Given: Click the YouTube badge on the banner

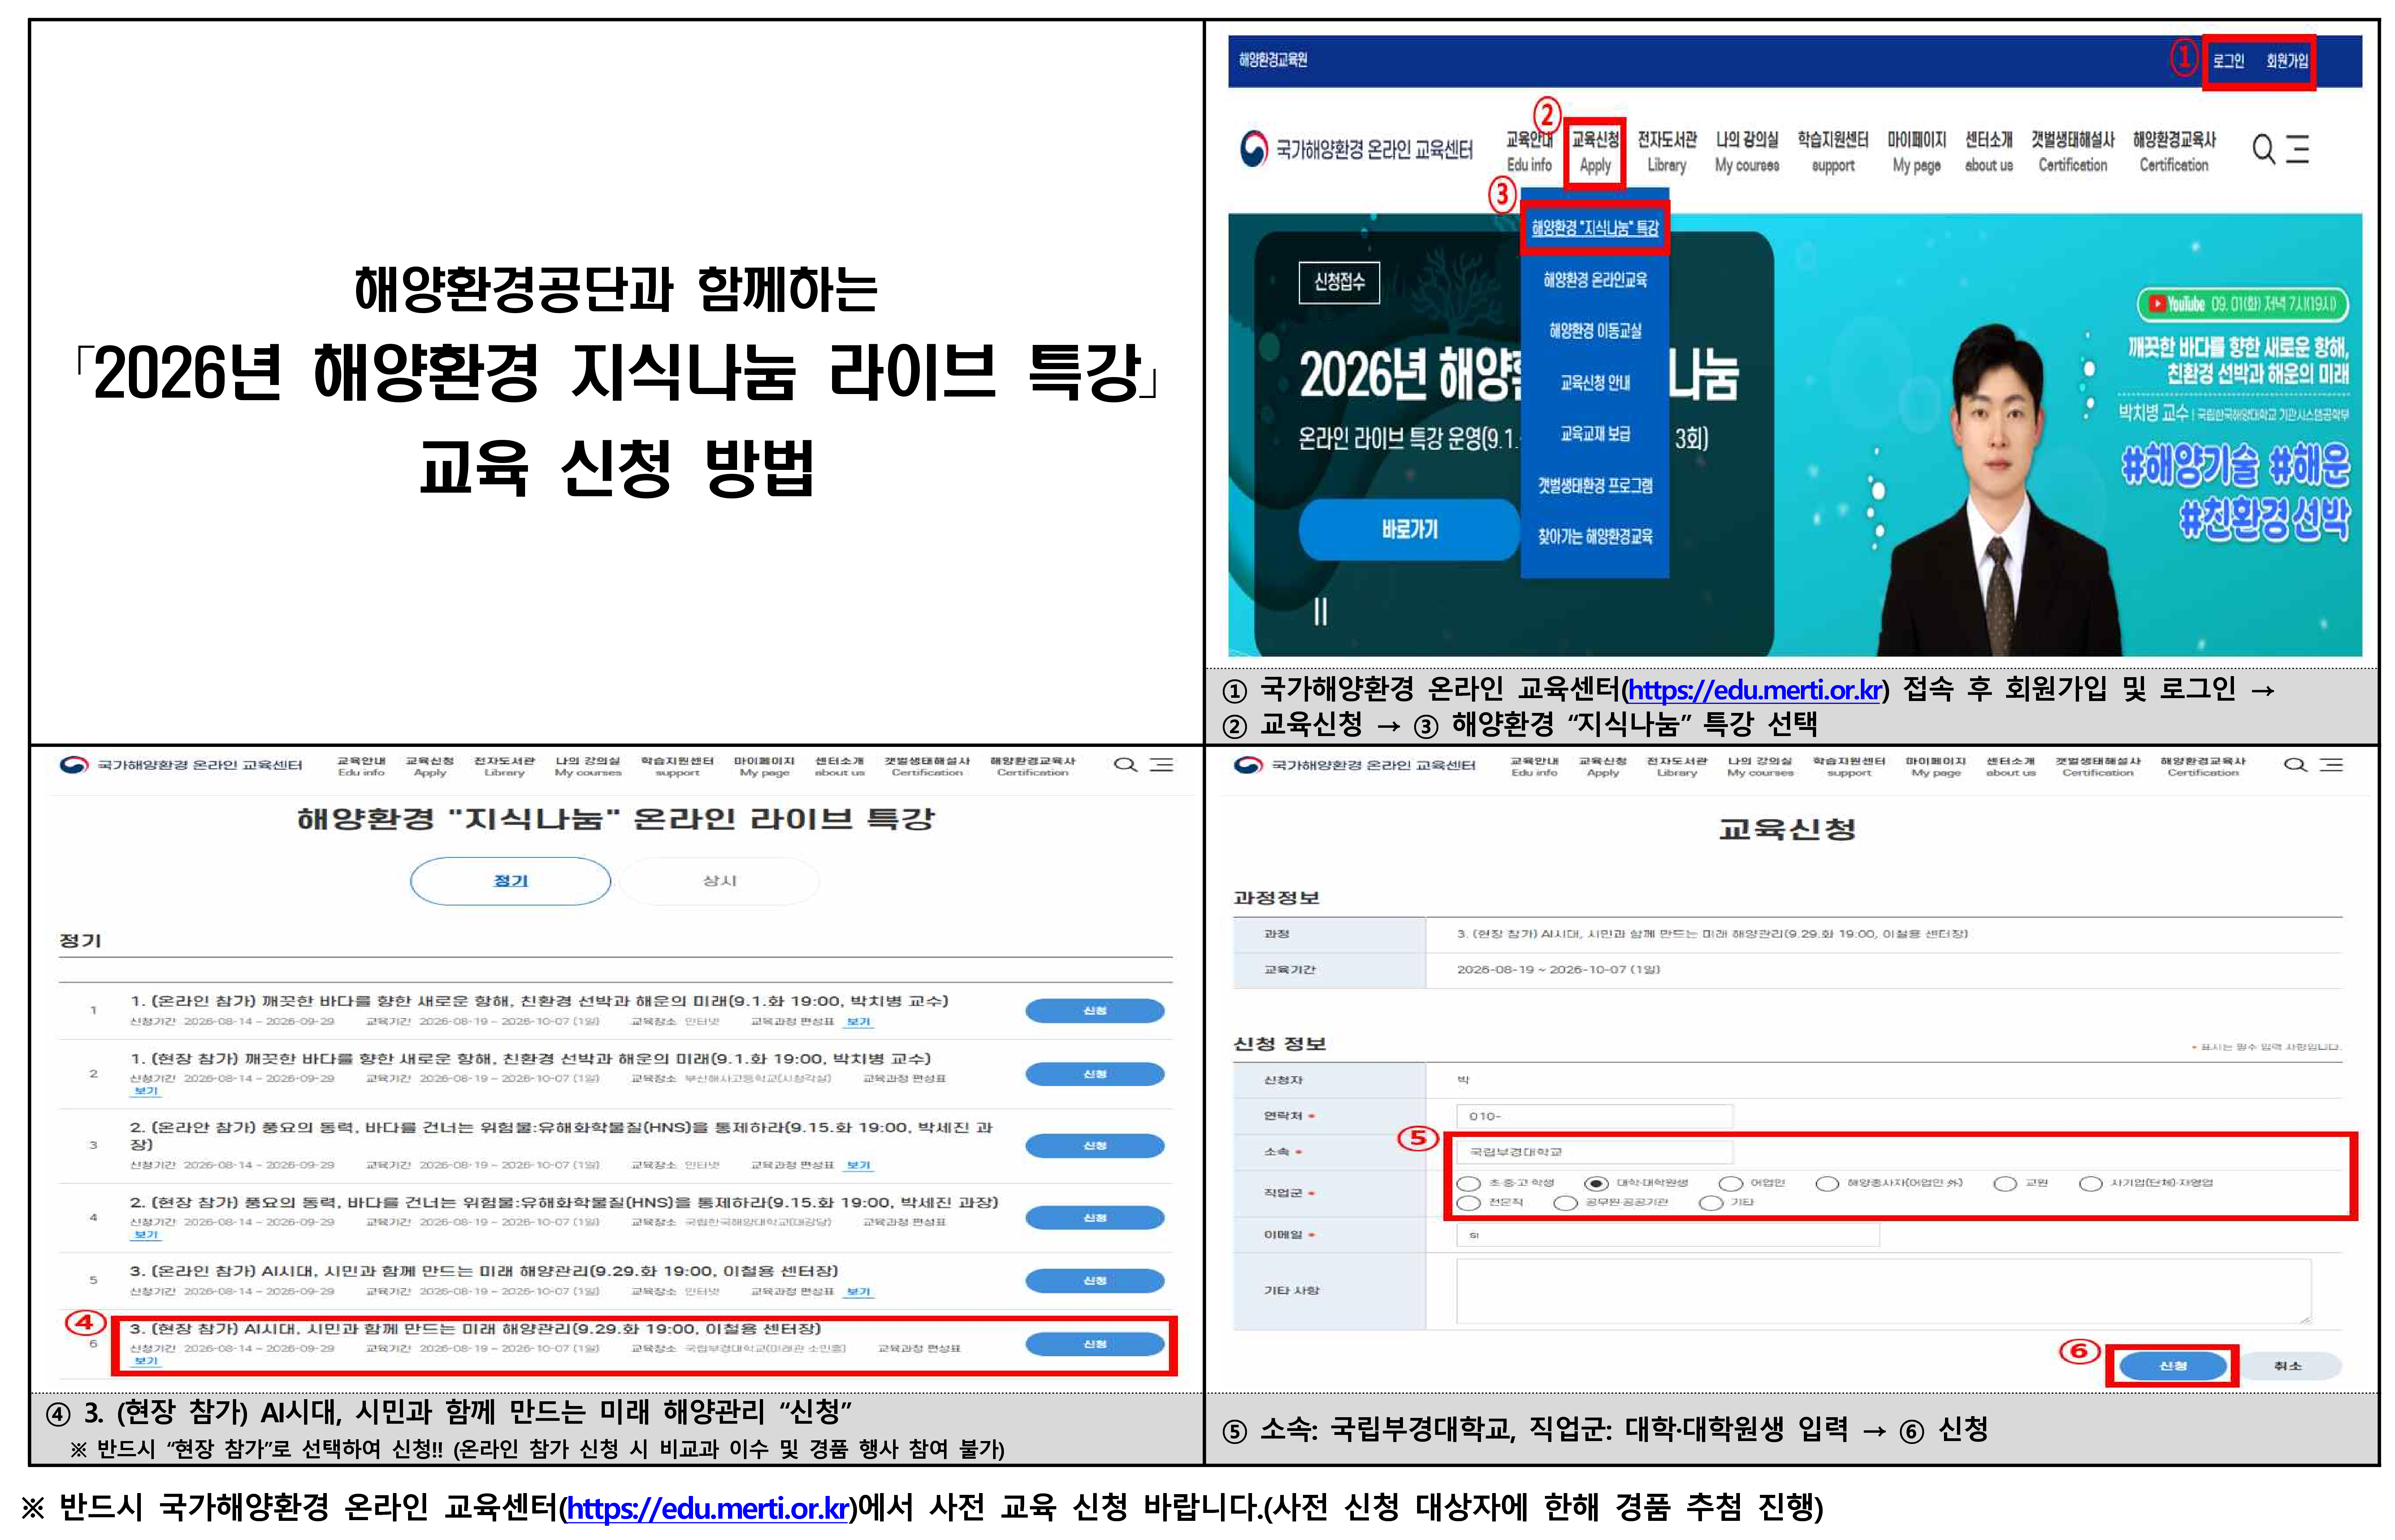Looking at the screenshot, I should [2242, 304].
